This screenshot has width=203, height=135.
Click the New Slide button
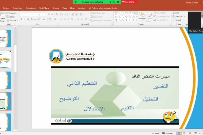click(x=3, y=17)
